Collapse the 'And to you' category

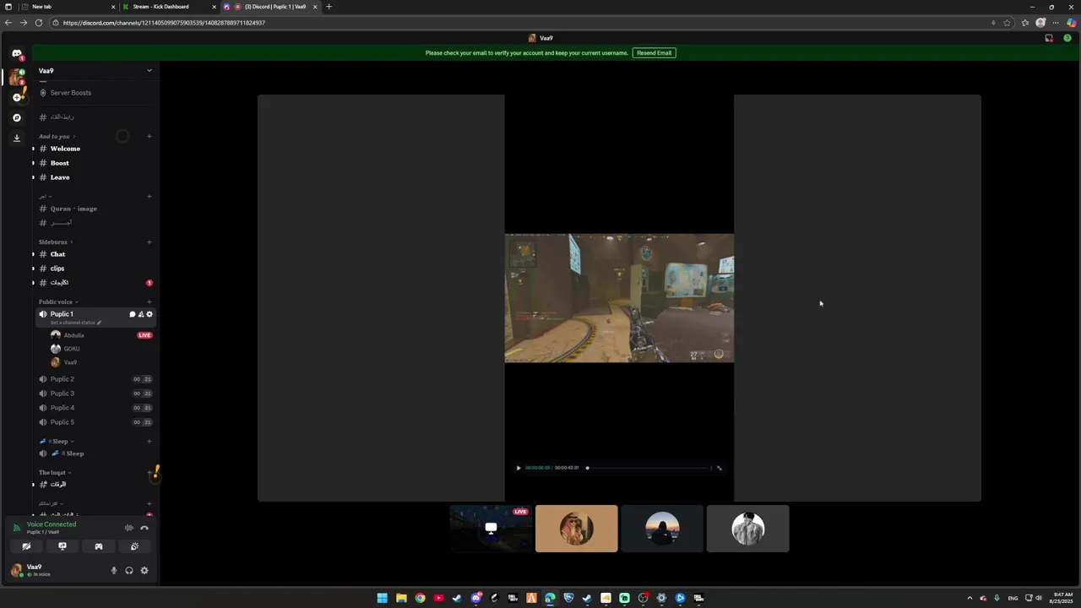coord(57,136)
